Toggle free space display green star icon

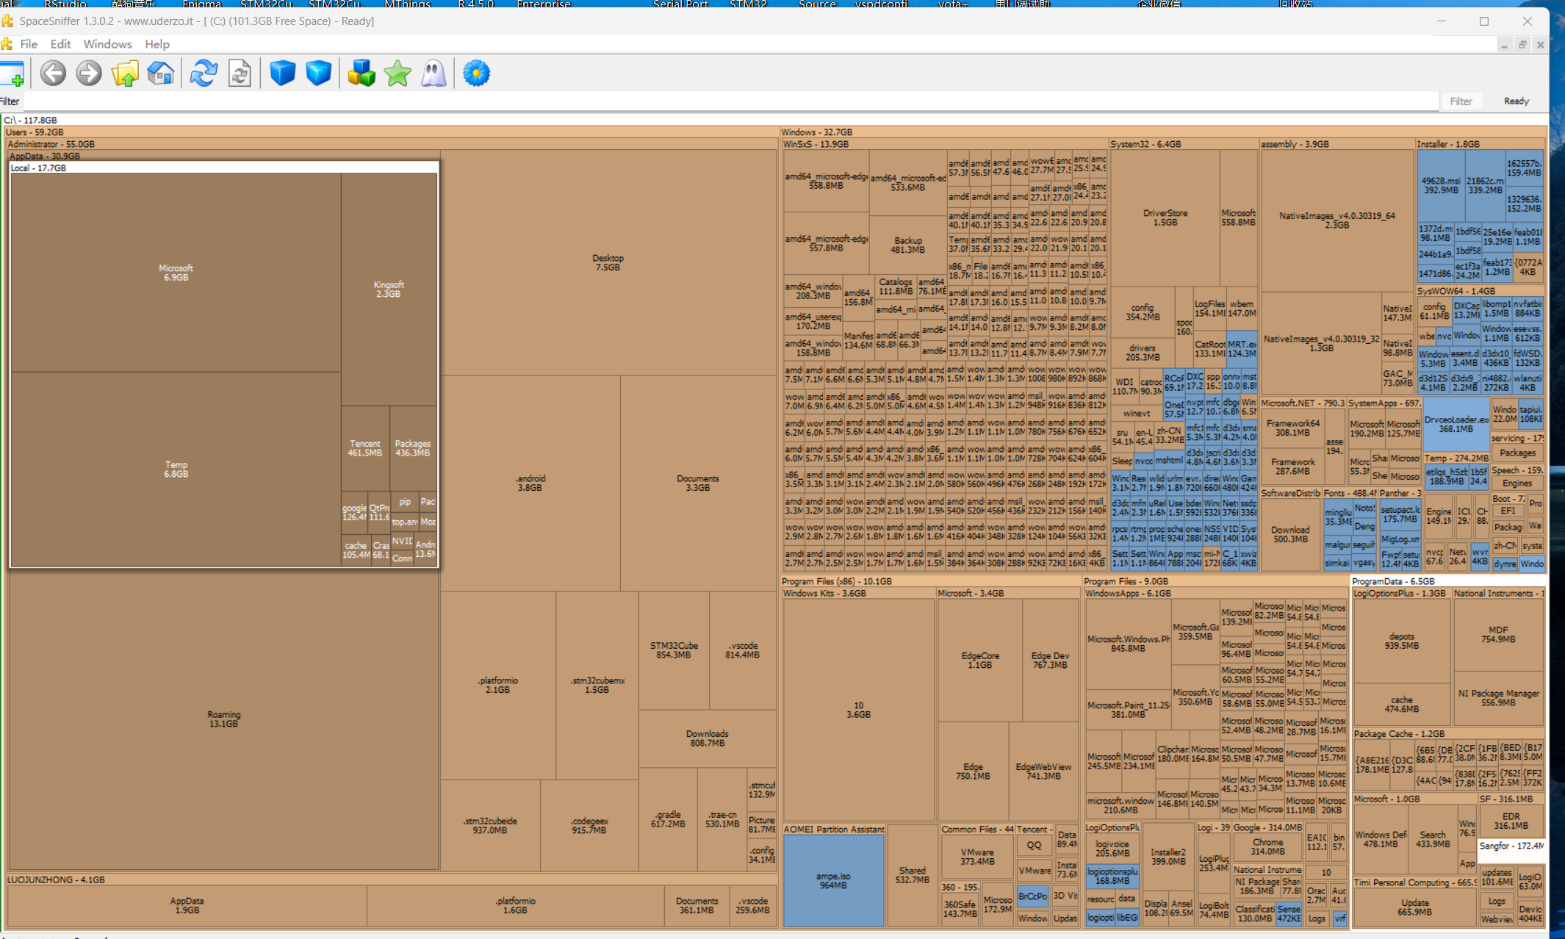pos(397,73)
